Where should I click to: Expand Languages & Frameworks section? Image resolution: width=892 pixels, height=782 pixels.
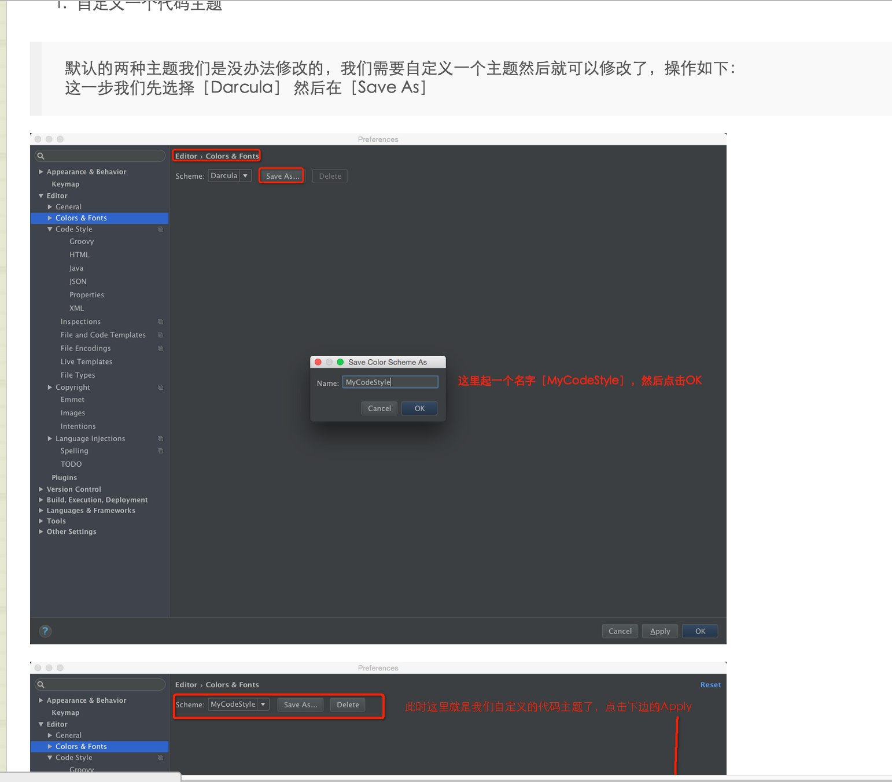(41, 511)
